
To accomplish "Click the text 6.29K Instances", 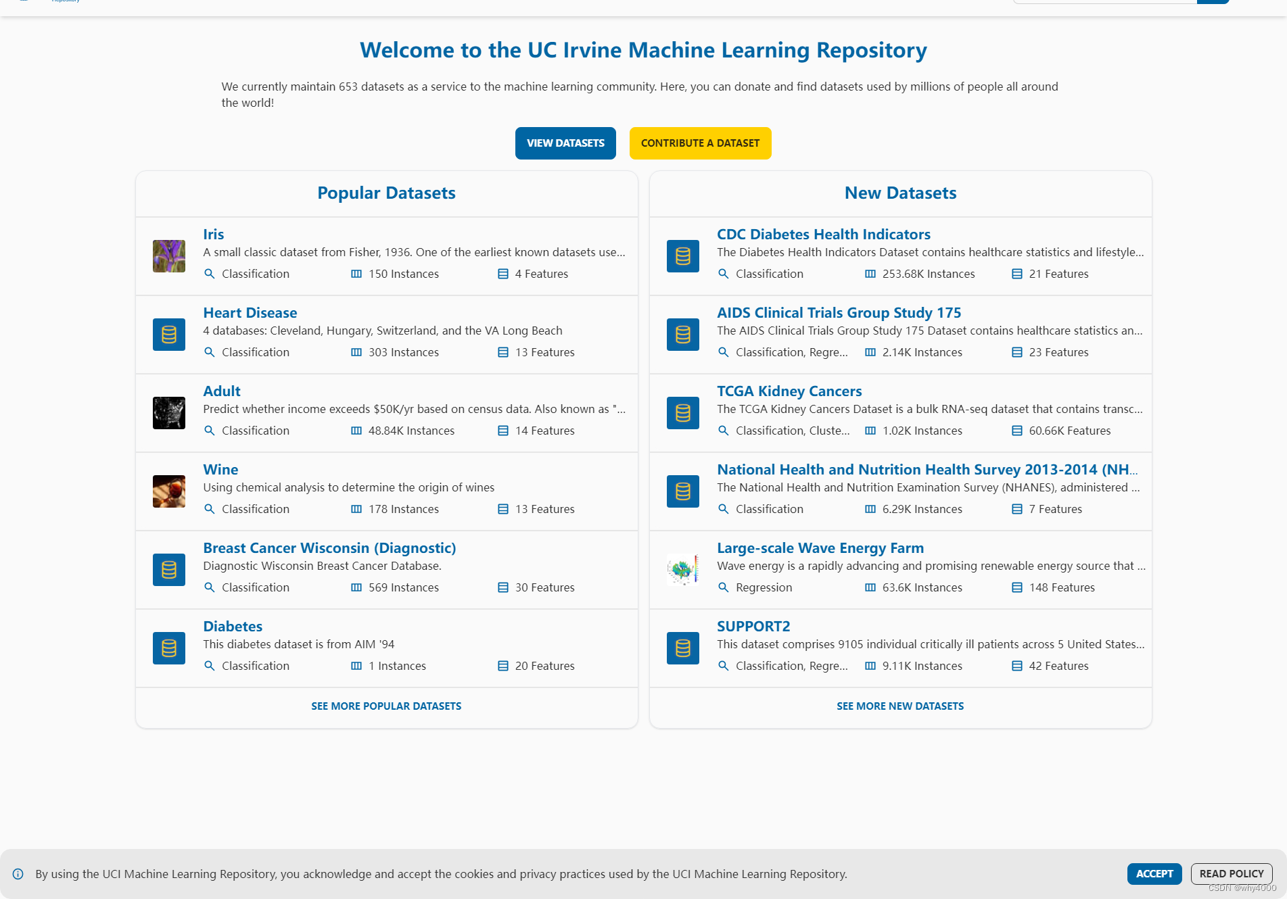I will click(x=922, y=509).
